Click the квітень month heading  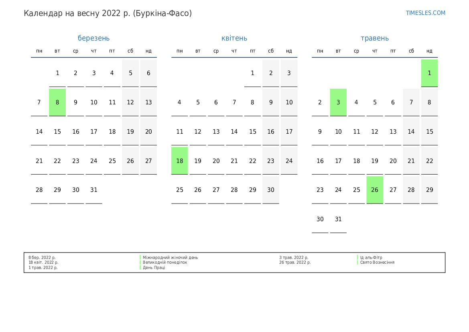click(234, 38)
